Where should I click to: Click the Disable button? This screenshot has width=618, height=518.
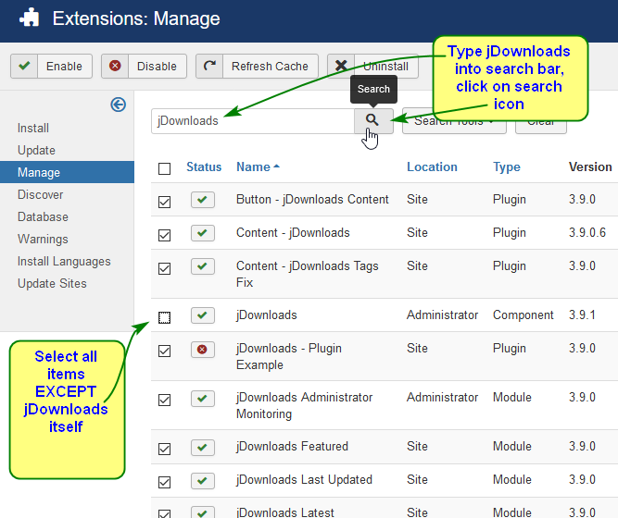[144, 66]
